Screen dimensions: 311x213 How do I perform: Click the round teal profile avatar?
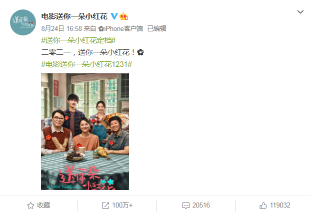(23, 22)
